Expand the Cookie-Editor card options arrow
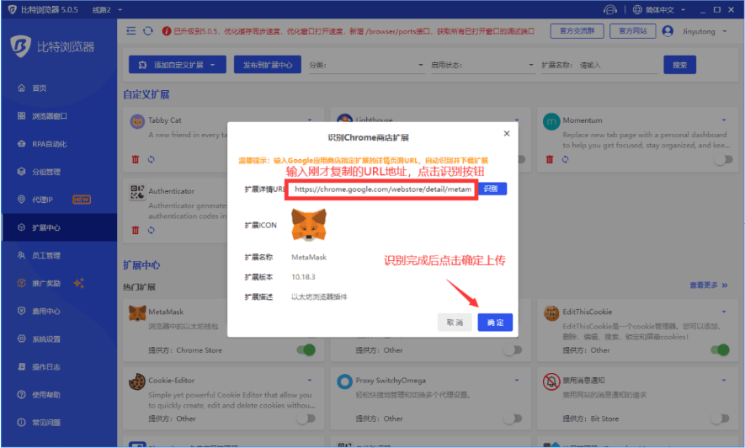This screenshot has height=448, width=745. [310, 380]
